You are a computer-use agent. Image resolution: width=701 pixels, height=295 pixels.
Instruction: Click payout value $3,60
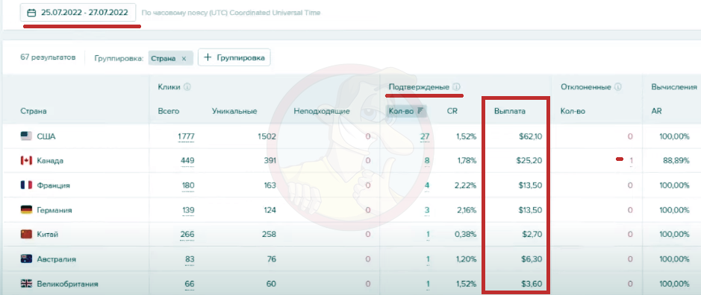pyautogui.click(x=531, y=283)
